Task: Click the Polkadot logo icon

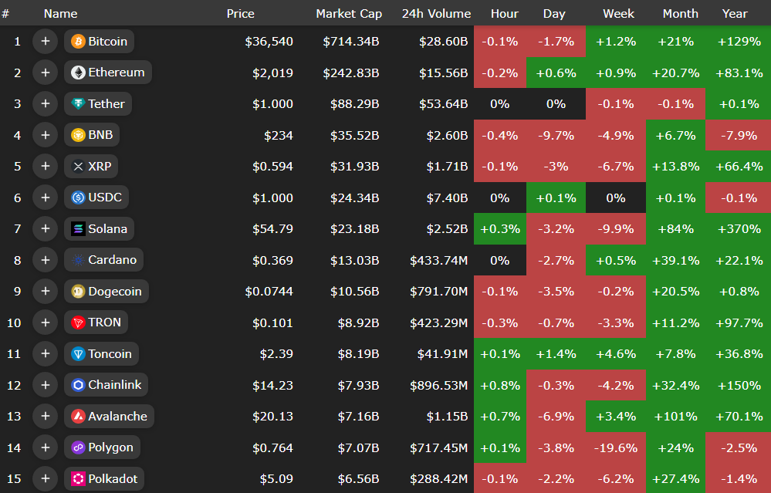Action: 78,478
